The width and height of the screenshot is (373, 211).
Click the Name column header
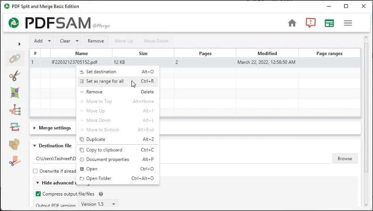coord(81,53)
